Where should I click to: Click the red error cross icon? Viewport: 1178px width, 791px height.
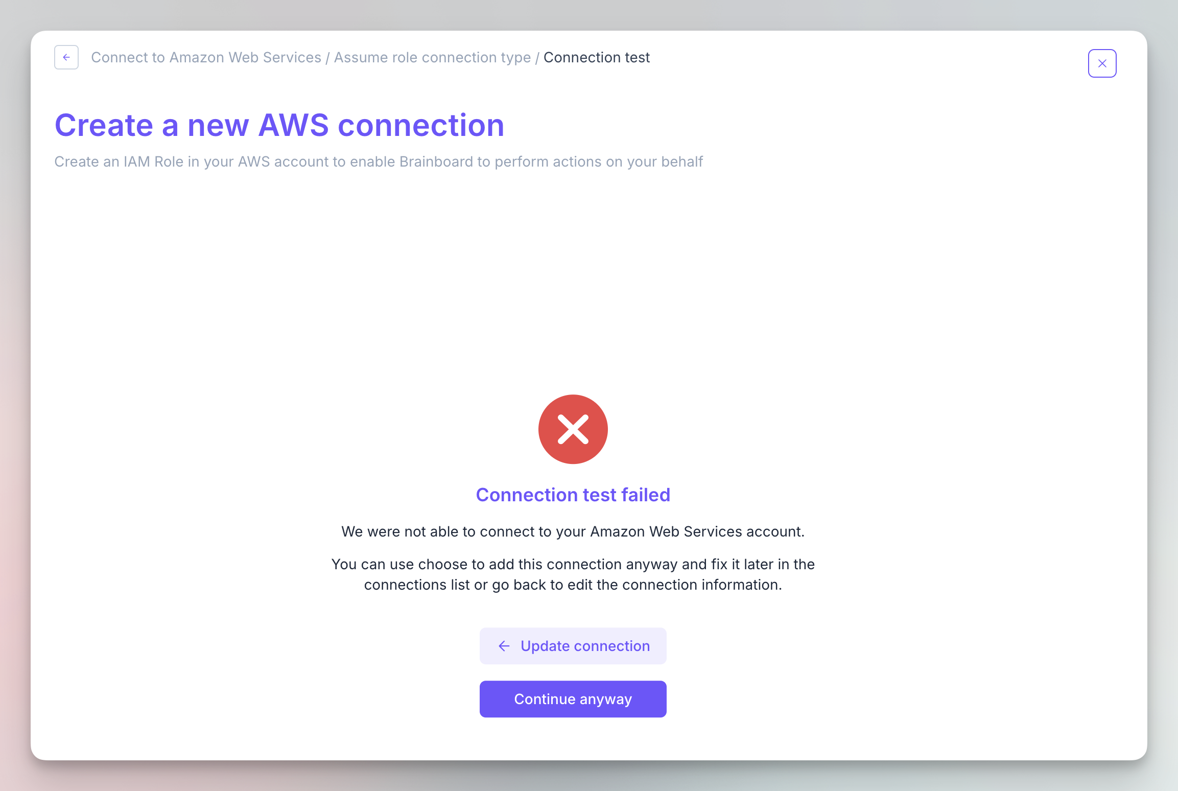[573, 429]
